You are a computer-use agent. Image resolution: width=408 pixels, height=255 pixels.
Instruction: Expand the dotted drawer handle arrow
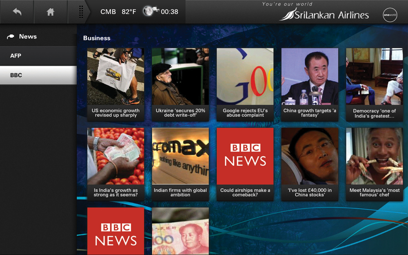click(81, 12)
